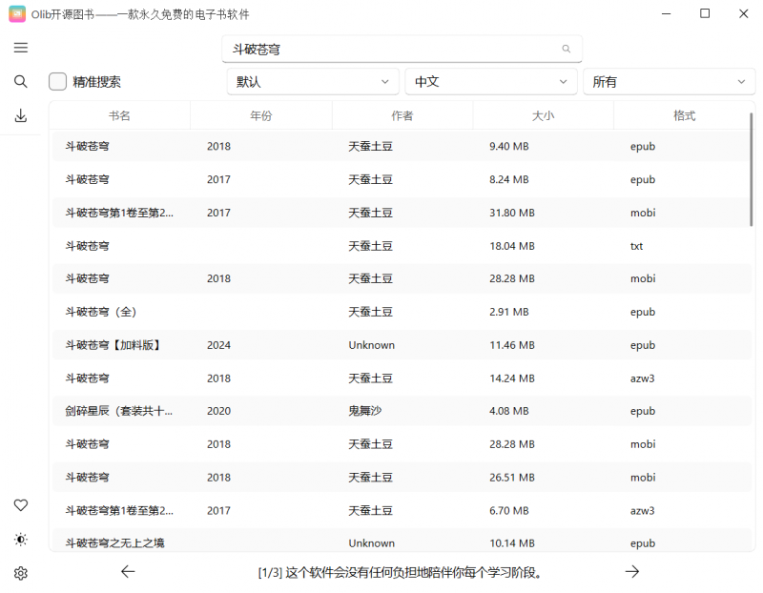Screen dimensions: 763x593
Task: Click the magnifier inside the search box
Action: [566, 48]
